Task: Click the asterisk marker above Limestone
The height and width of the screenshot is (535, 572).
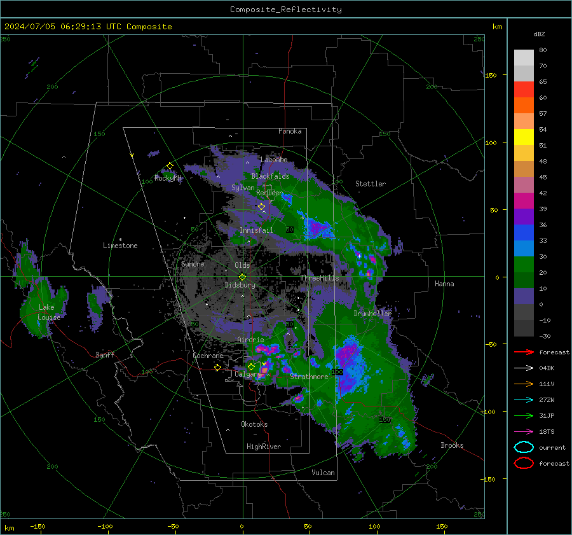Action: (120, 240)
